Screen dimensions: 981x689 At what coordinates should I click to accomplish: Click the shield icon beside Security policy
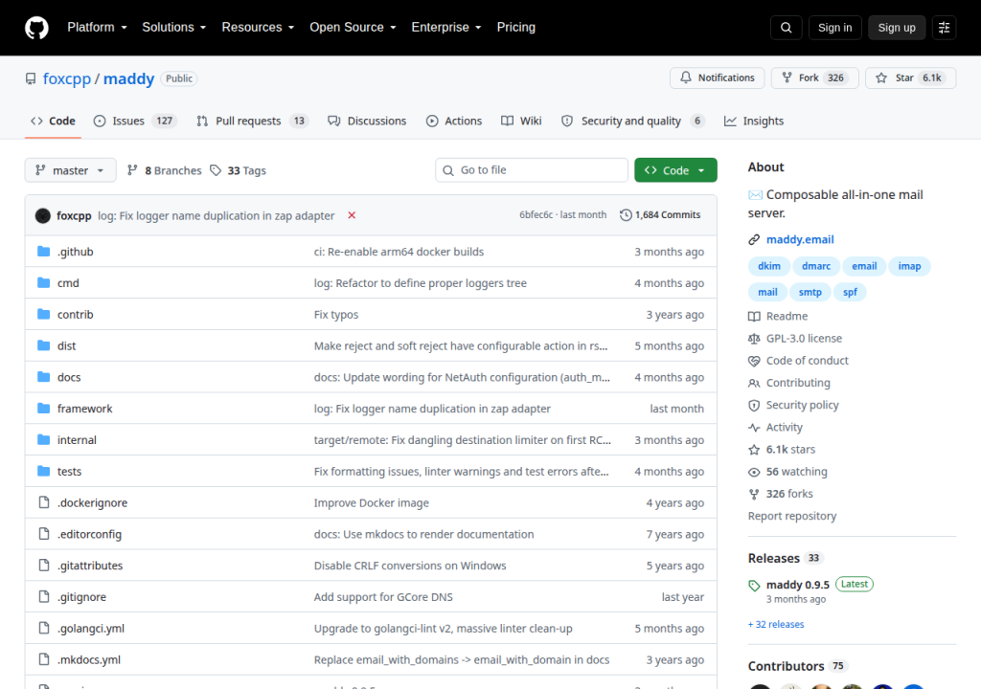754,405
